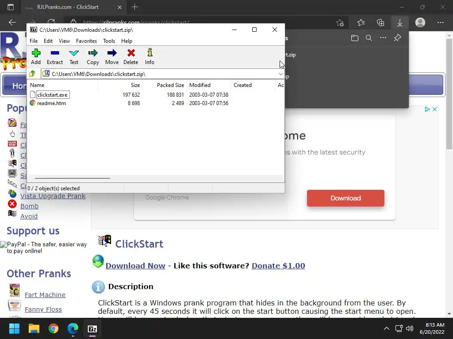The width and height of the screenshot is (453, 339).
Task: Open the Vista Upgrade Prank link
Action: click(53, 196)
